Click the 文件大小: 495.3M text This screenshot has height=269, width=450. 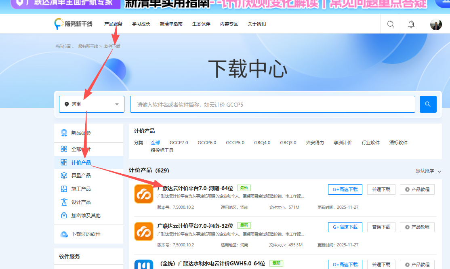click(286, 245)
